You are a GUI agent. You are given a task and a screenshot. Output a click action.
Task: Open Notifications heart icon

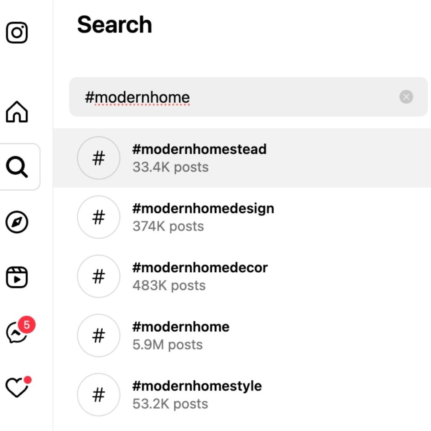17,388
